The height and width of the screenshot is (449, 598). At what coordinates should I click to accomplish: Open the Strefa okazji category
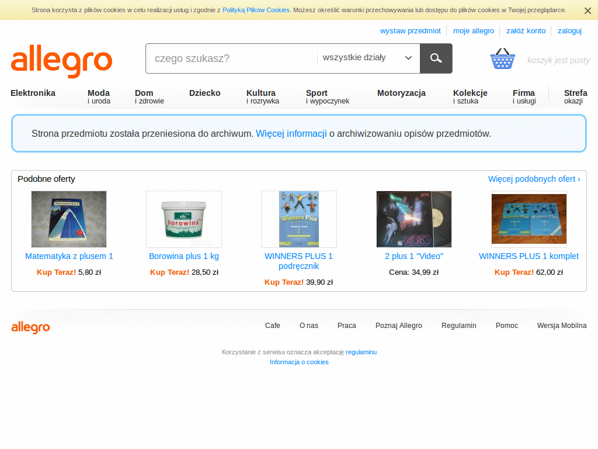click(575, 96)
